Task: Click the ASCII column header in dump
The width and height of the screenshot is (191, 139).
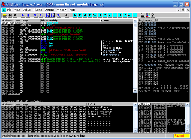Action: pos(99,104)
